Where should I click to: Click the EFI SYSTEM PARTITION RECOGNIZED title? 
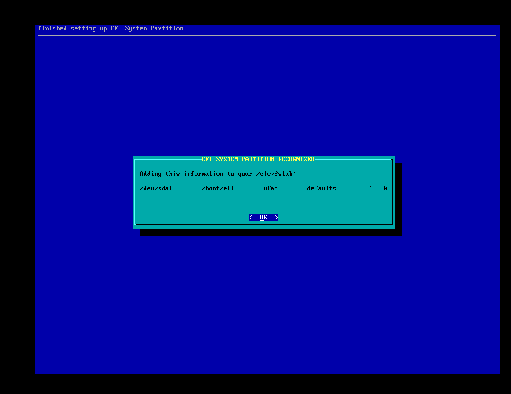pyautogui.click(x=258, y=160)
